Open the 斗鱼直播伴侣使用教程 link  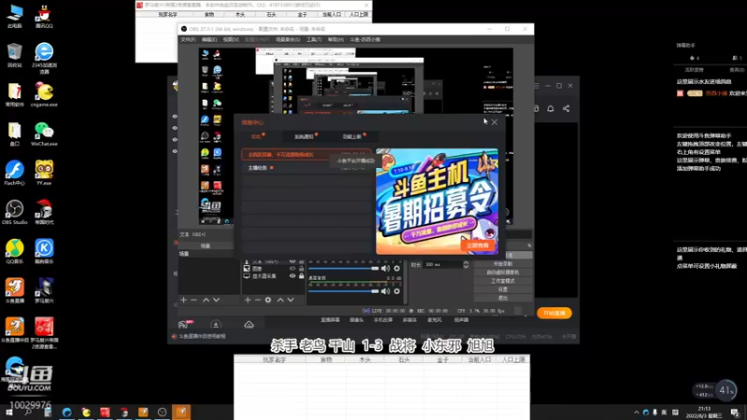click(202, 336)
